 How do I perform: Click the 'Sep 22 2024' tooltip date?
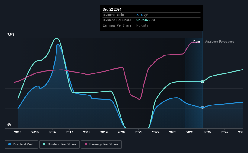112,9
